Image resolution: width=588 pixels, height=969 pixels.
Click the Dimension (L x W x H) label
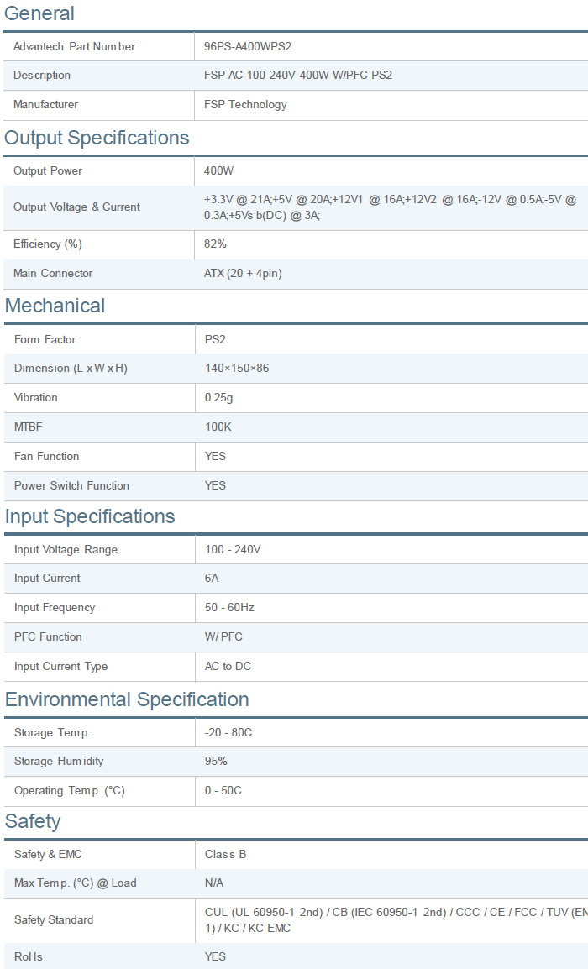tap(71, 369)
